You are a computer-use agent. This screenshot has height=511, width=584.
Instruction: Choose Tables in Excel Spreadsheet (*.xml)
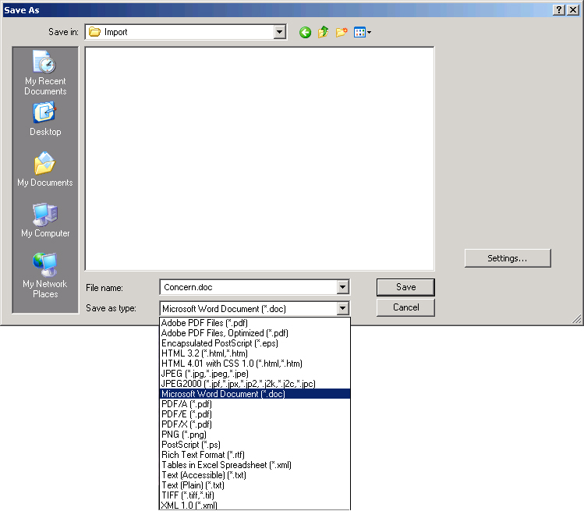(255, 465)
